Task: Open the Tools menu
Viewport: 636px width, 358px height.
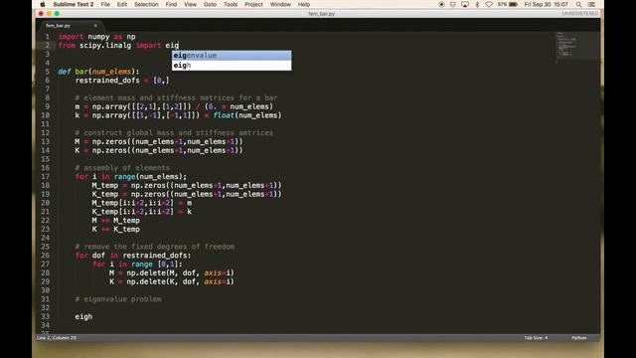Action: [231, 4]
